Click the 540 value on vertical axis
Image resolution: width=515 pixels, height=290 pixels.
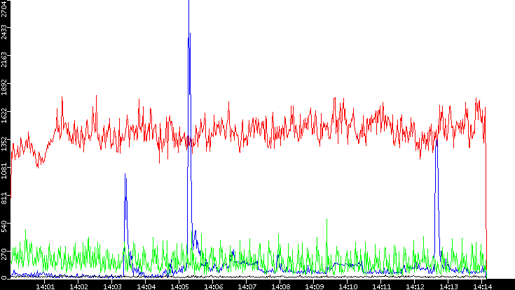click(4, 226)
